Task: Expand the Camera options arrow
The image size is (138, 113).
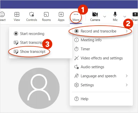Action: [105, 17]
